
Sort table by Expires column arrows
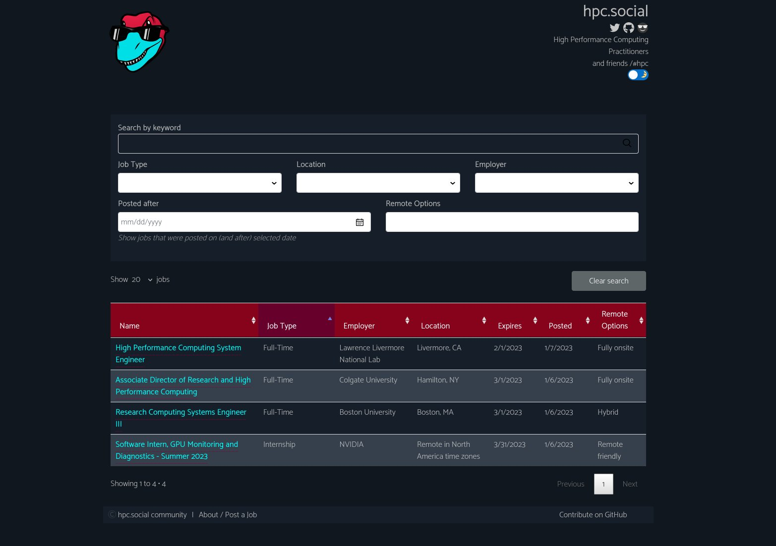(x=535, y=321)
